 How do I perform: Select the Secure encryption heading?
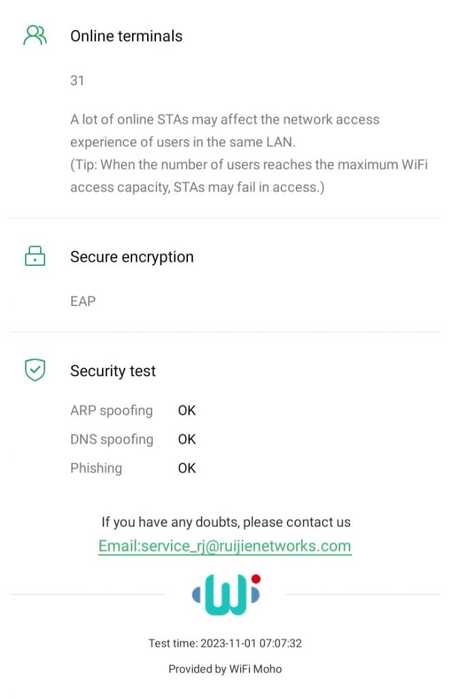tap(131, 257)
